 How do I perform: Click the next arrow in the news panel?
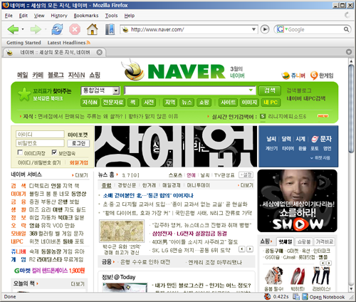coord(250,249)
